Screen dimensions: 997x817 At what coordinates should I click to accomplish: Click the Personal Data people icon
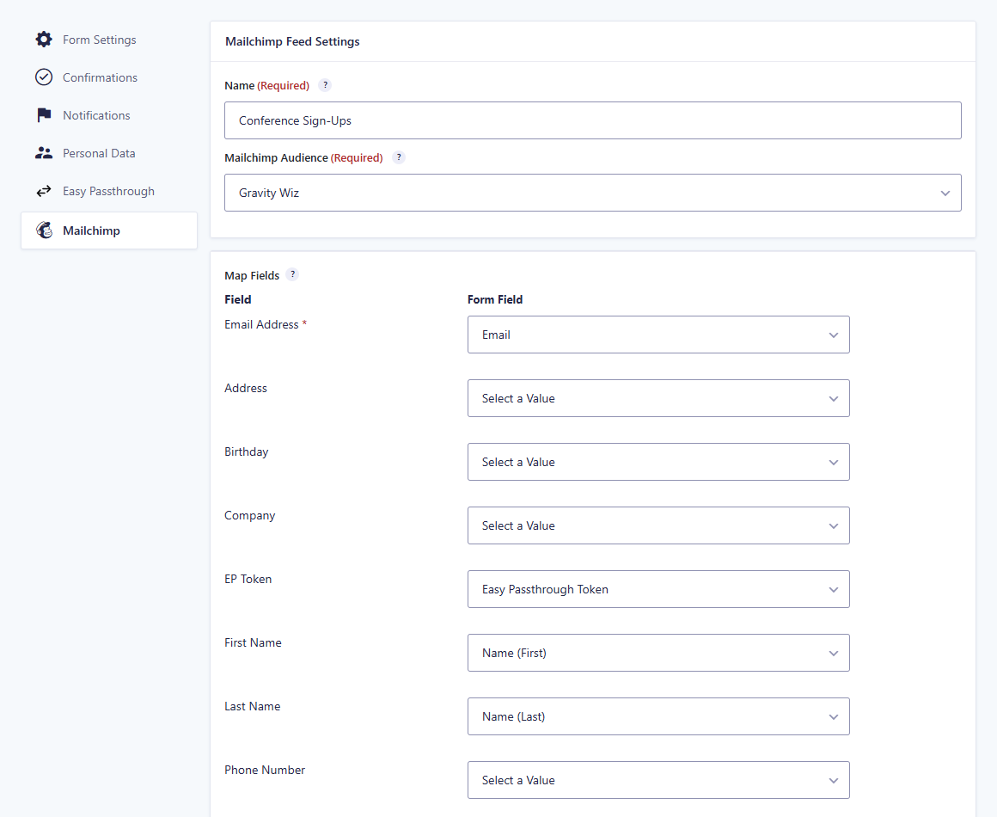(44, 153)
